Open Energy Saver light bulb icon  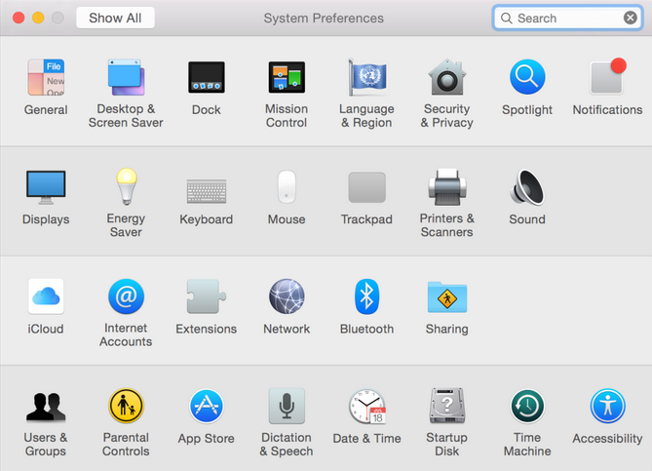(x=127, y=186)
